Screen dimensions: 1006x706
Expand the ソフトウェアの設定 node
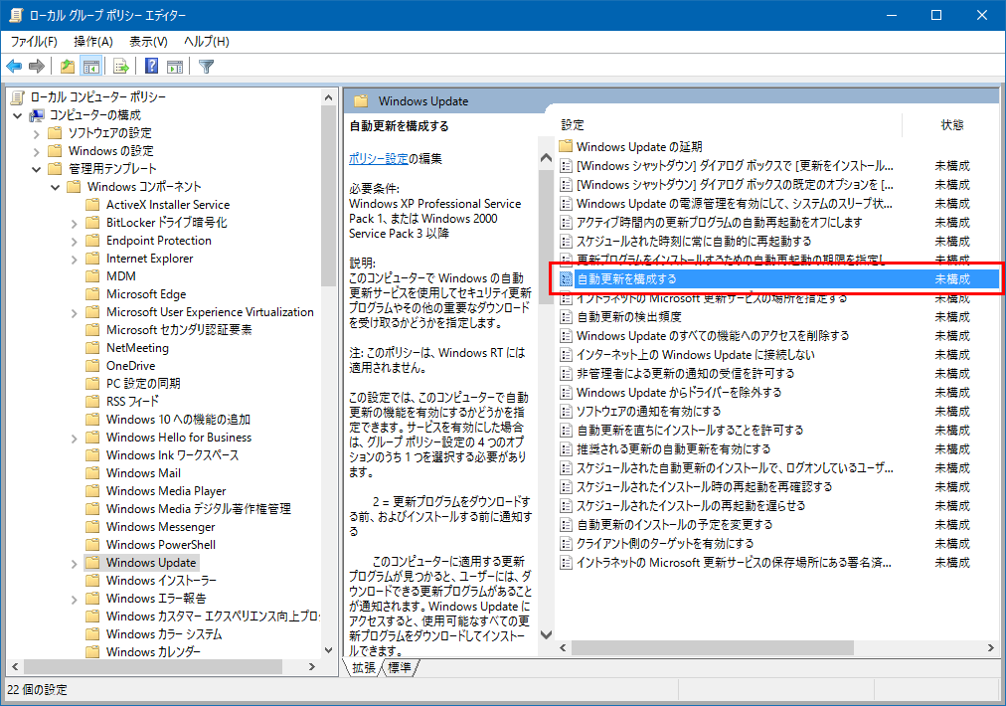pyautogui.click(x=36, y=133)
